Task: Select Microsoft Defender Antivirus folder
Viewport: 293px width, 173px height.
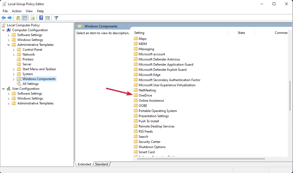Action: click(159, 59)
